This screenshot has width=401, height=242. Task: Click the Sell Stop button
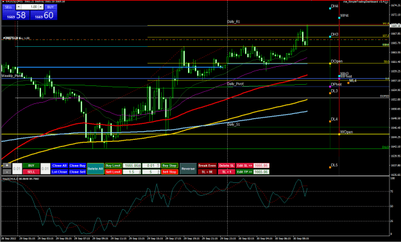pos(169,172)
